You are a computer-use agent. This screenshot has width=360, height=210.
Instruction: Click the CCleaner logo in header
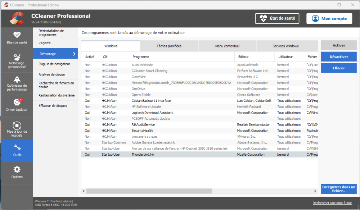point(17,19)
